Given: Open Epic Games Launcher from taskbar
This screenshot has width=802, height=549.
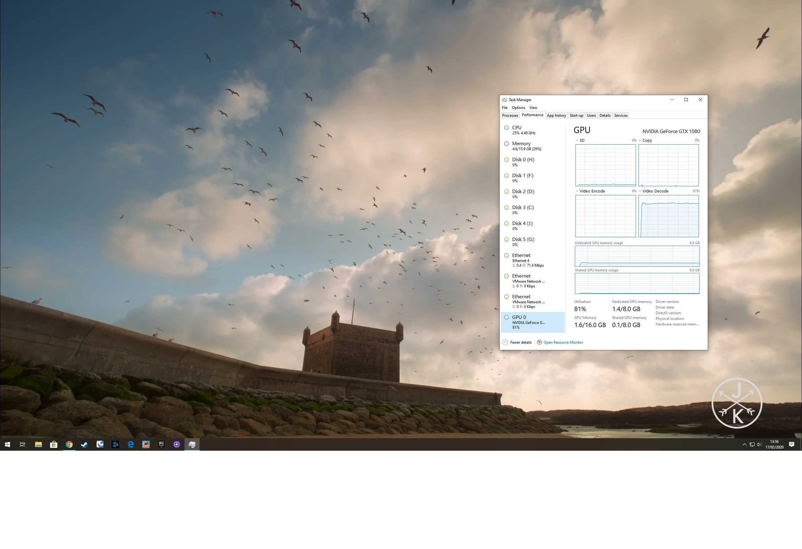Looking at the screenshot, I should 161,444.
